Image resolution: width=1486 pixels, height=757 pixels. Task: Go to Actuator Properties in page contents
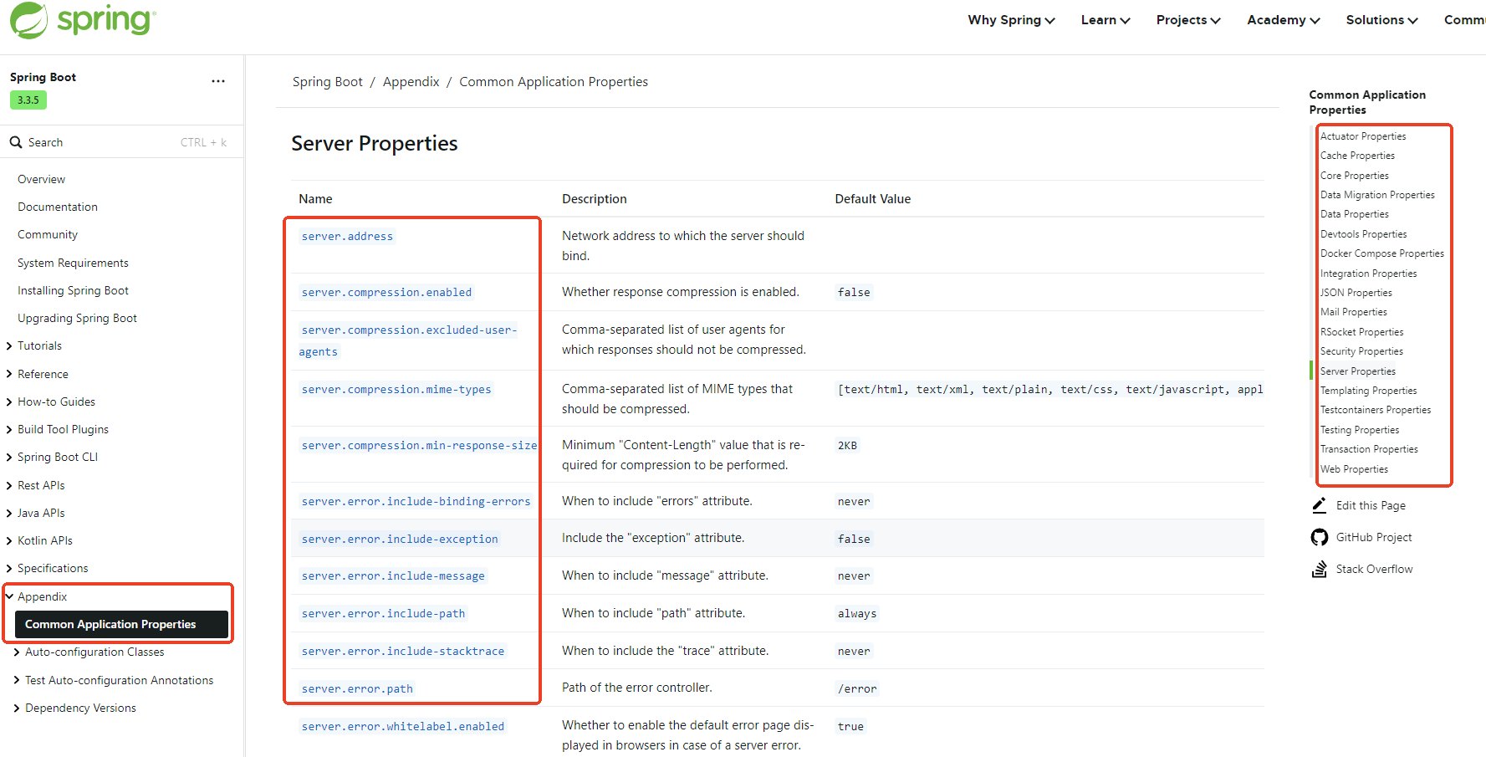[x=1362, y=136]
